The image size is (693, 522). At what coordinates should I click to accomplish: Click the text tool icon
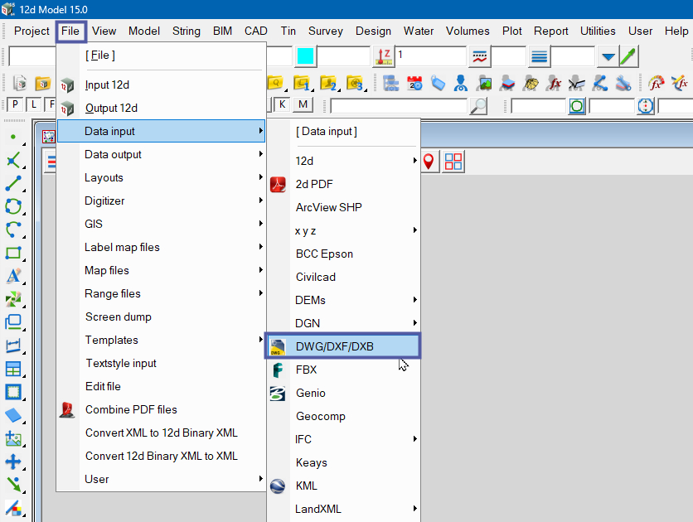pos(13,276)
